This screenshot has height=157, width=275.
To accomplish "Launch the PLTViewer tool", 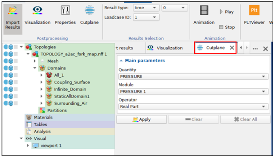I will point(254,15).
